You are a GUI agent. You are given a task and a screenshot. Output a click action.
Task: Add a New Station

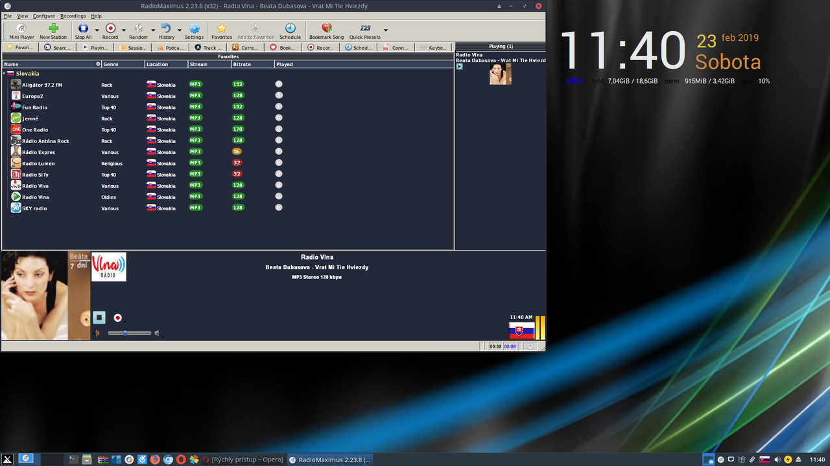coord(53,31)
